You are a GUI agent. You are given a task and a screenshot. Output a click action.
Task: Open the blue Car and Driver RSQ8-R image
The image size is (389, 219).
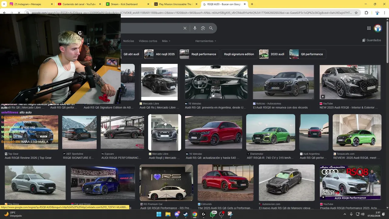(103, 182)
